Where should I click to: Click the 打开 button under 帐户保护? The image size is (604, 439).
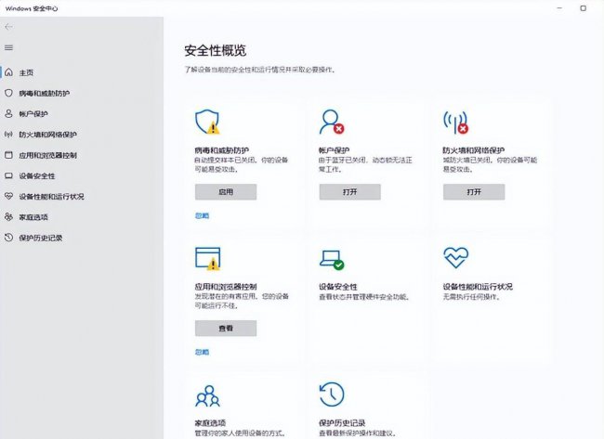[x=349, y=191]
